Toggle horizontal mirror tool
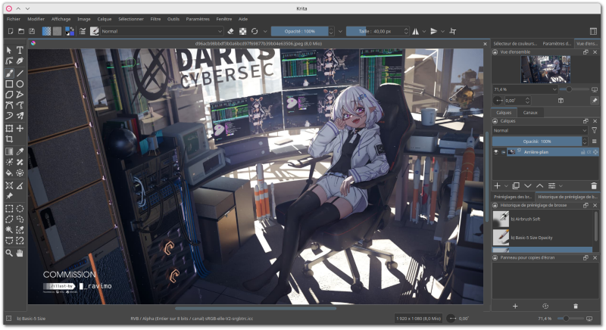 pos(416,31)
